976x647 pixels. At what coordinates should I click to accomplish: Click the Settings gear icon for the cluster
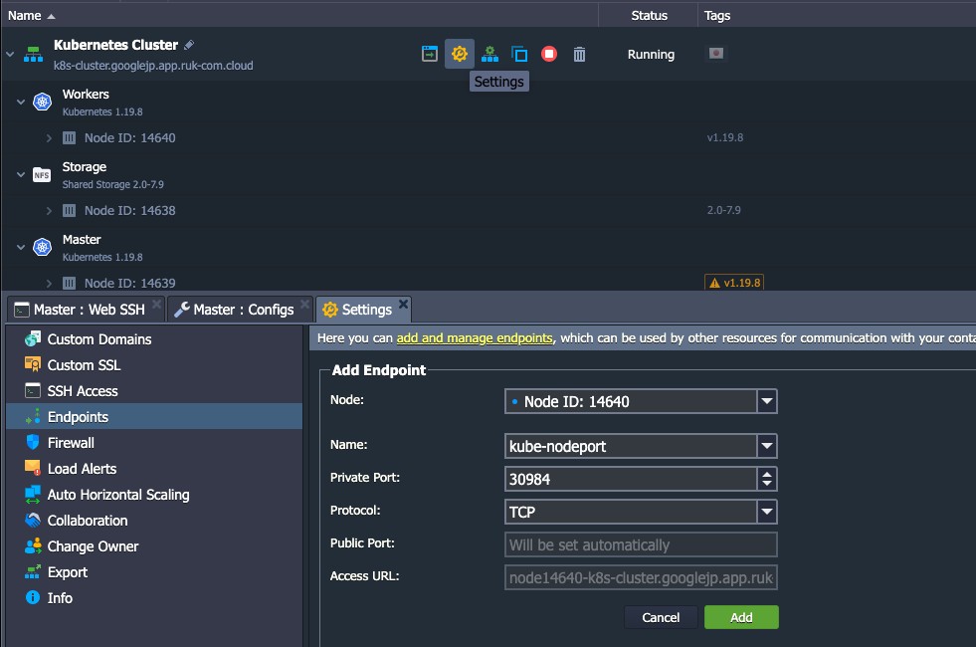(460, 54)
